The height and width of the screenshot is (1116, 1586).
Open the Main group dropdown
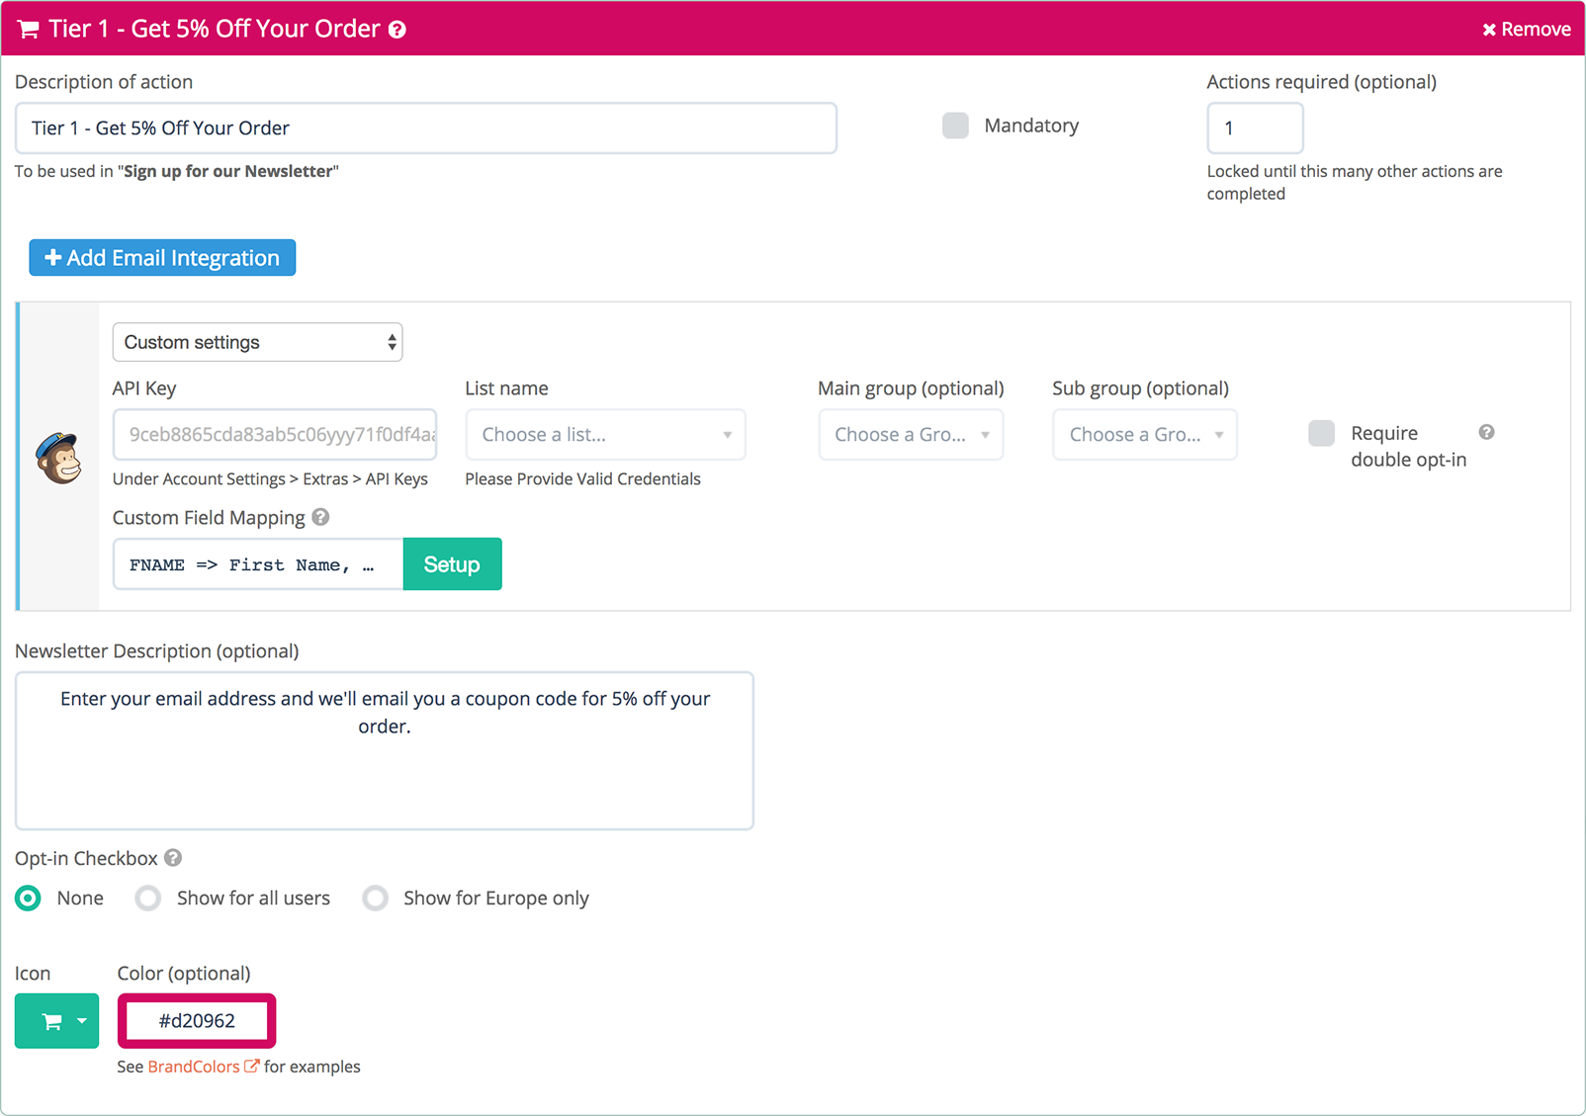coord(911,435)
